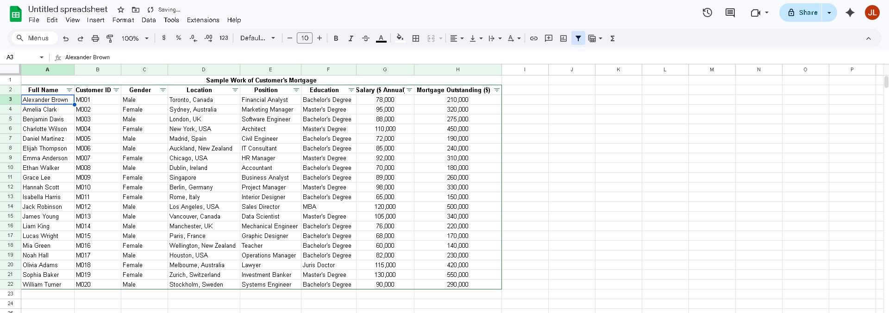Toggle bold formatting

point(336,38)
